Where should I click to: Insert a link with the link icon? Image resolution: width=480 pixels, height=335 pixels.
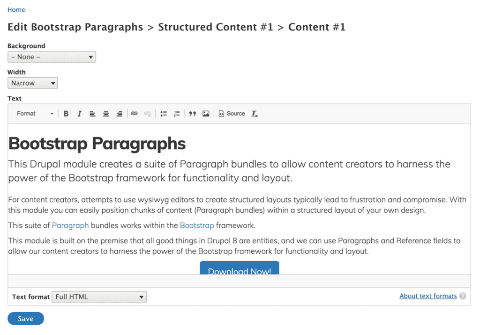coord(134,114)
